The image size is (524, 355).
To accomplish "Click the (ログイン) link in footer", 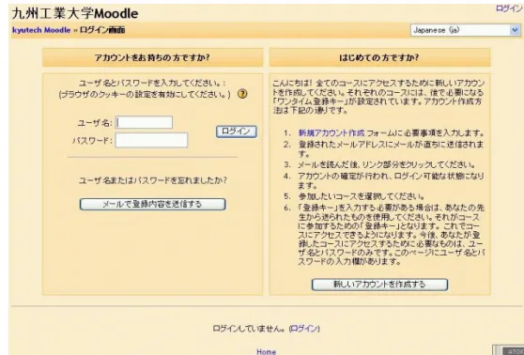I will click(304, 329).
